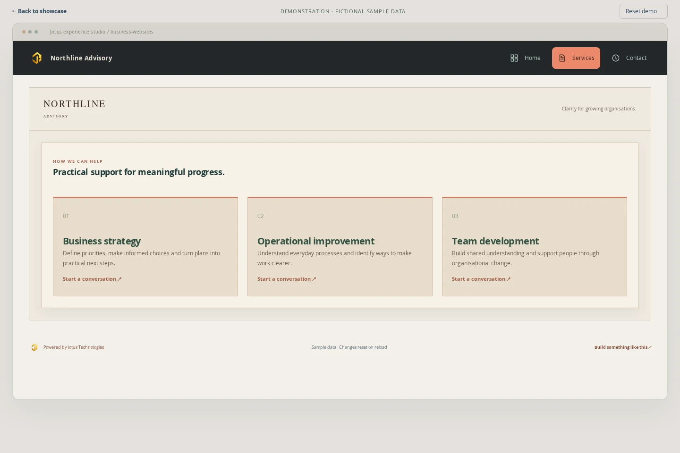Click the Understand everyday processes description text
680x453 pixels.
click(334, 258)
